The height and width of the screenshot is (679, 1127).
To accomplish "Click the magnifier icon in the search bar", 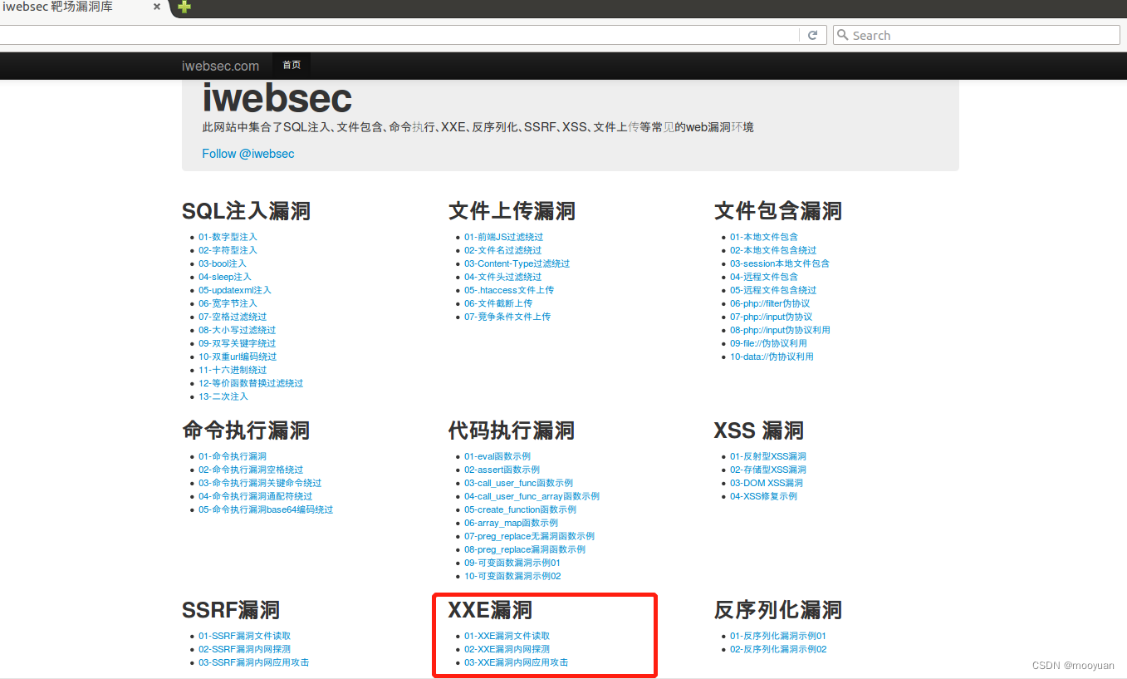I will (843, 34).
